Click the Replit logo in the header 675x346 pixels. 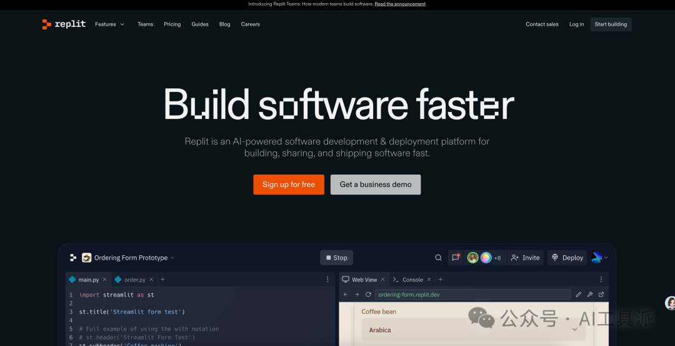[x=64, y=24]
